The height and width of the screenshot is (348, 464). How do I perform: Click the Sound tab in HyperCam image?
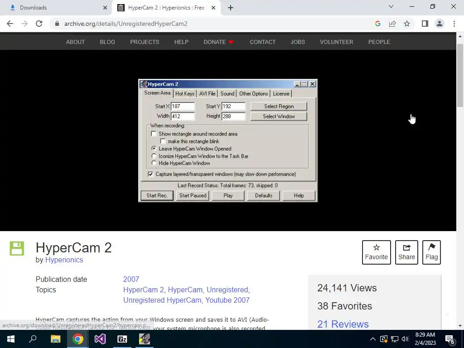pos(227,93)
